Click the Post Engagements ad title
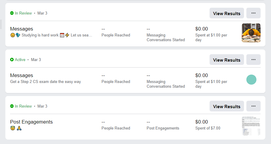This screenshot has width=271, height=144. pos(31,122)
